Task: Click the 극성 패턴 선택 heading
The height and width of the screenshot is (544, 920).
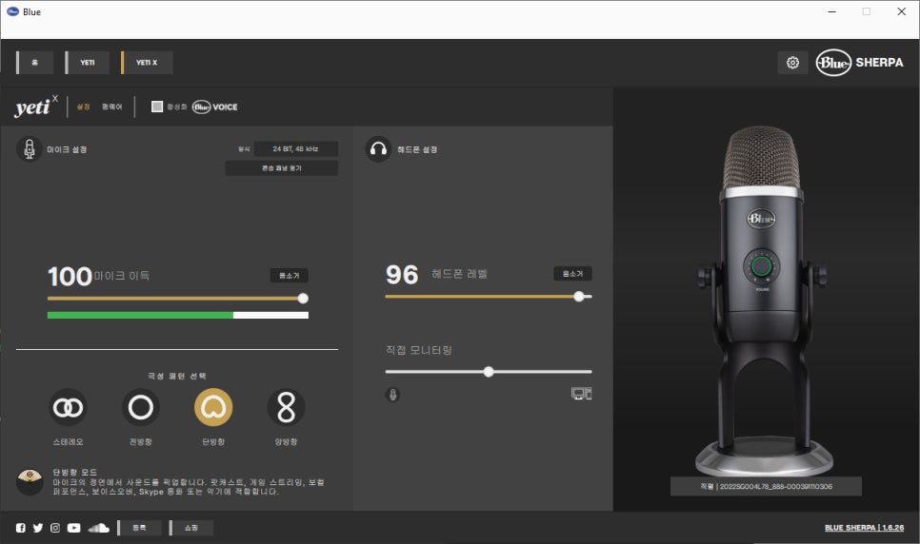Action: [176, 376]
